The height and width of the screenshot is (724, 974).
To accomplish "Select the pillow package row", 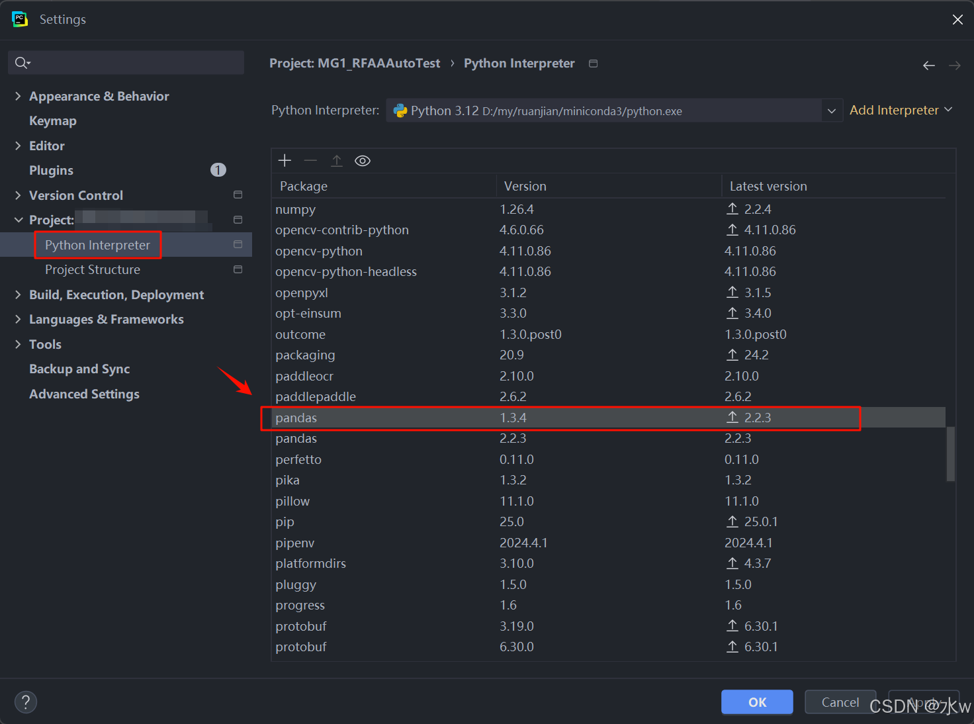I will tap(609, 501).
